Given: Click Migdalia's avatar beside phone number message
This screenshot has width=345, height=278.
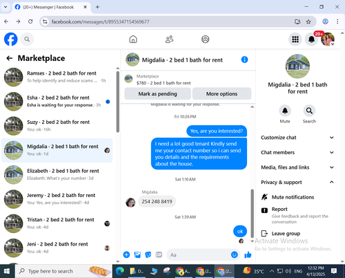Looking at the screenshot, I should pos(130,203).
